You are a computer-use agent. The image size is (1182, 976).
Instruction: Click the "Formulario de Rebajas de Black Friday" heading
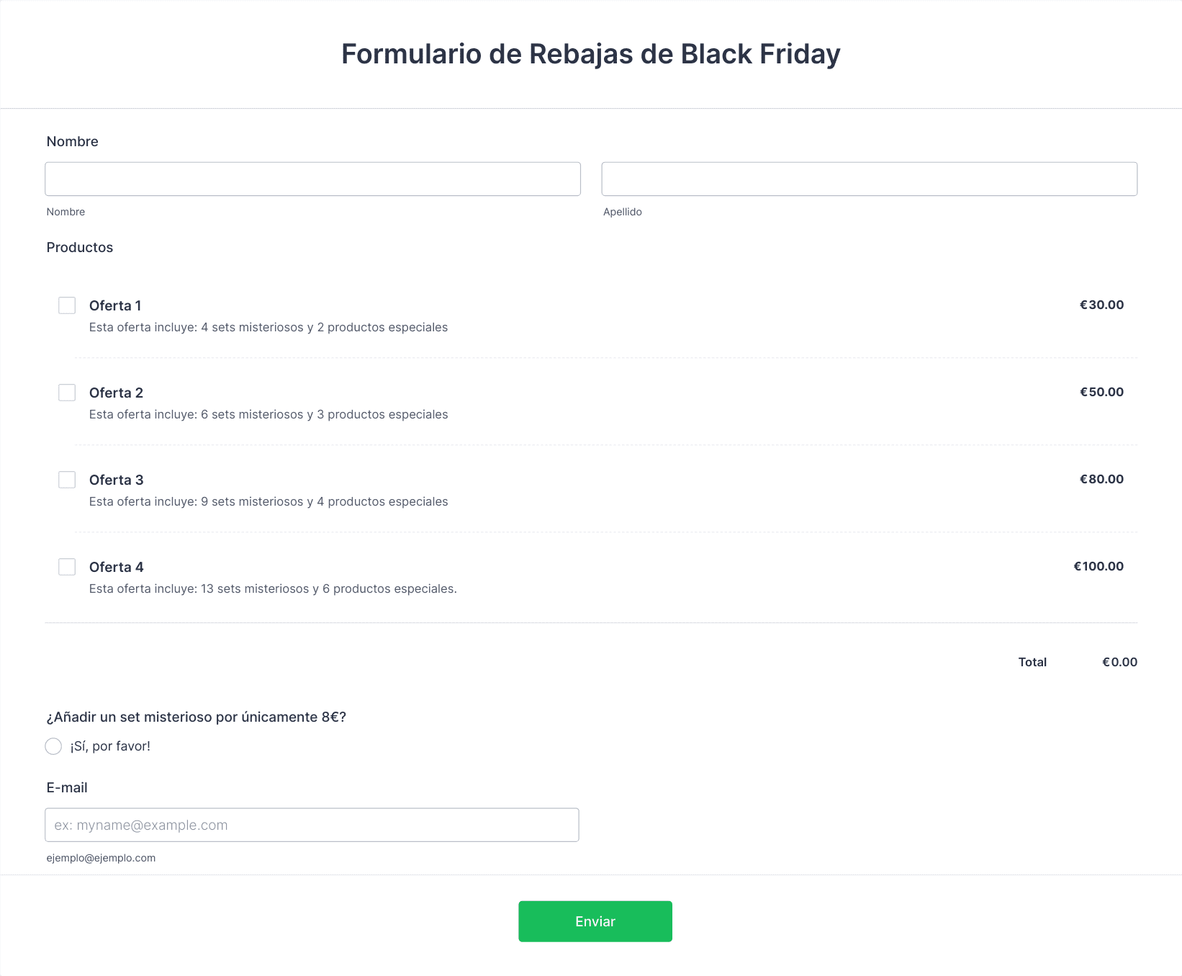click(590, 54)
